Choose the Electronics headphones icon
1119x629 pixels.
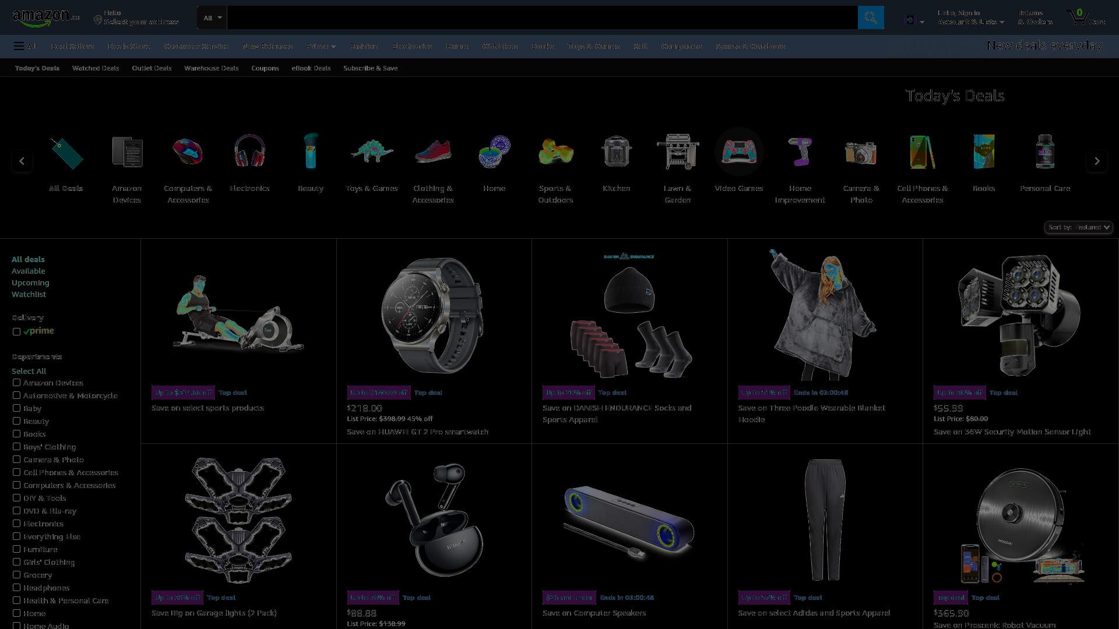(x=249, y=151)
